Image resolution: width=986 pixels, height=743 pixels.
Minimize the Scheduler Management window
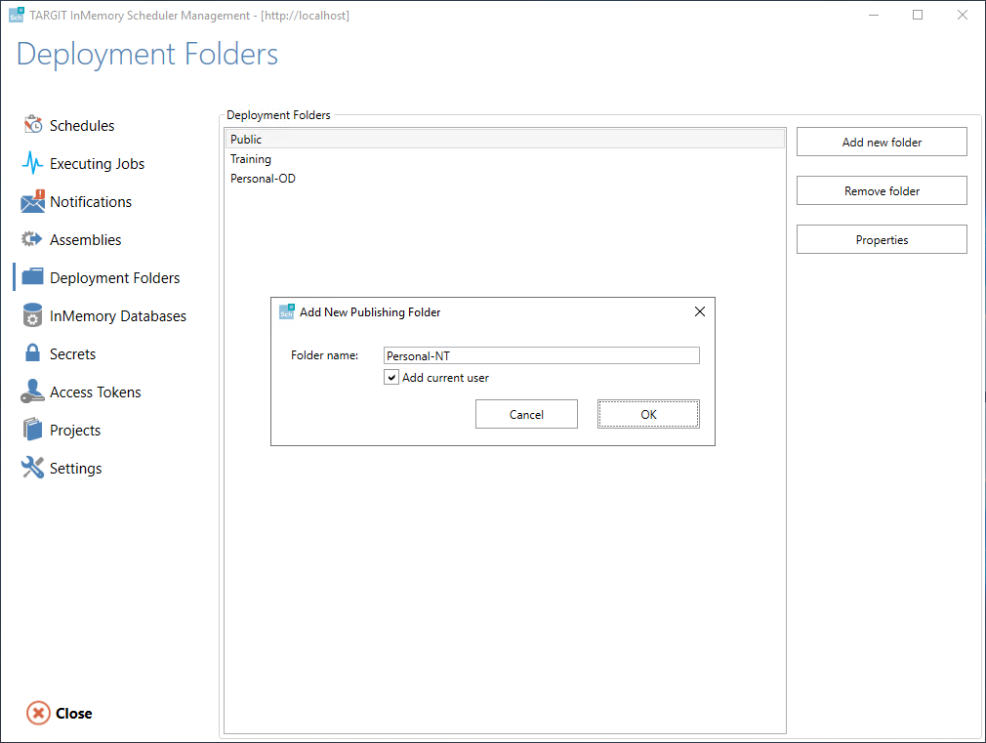(x=874, y=15)
